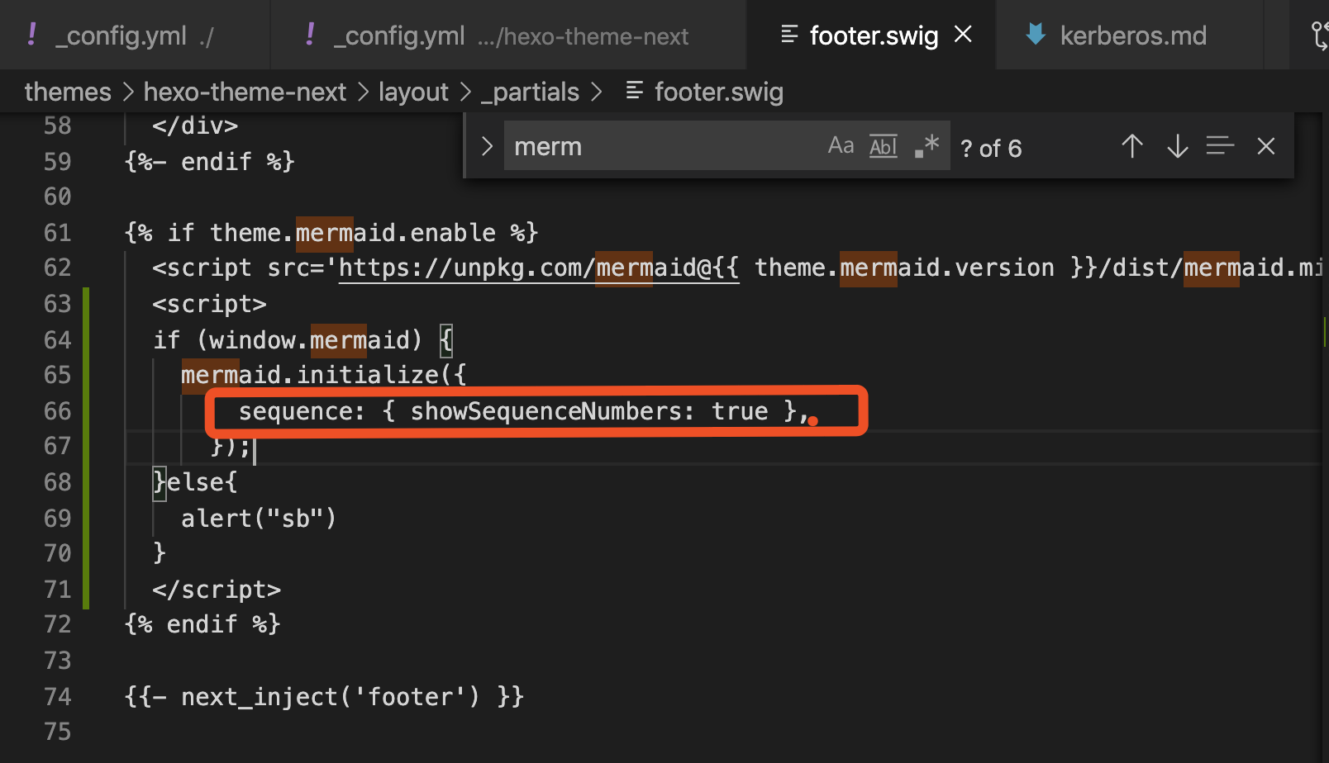Toggle Use Regular Expression option
This screenshot has width=1329, height=763.
point(927,146)
